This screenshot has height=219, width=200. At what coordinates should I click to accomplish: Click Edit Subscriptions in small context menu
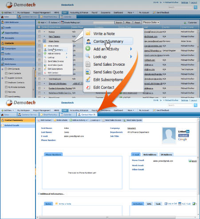point(55,69)
